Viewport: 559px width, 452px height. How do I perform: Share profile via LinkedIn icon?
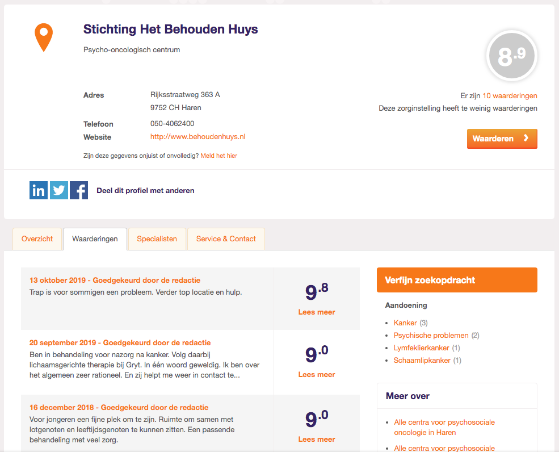[39, 190]
